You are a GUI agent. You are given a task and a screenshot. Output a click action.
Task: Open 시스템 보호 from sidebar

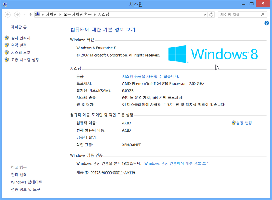tap(21, 52)
